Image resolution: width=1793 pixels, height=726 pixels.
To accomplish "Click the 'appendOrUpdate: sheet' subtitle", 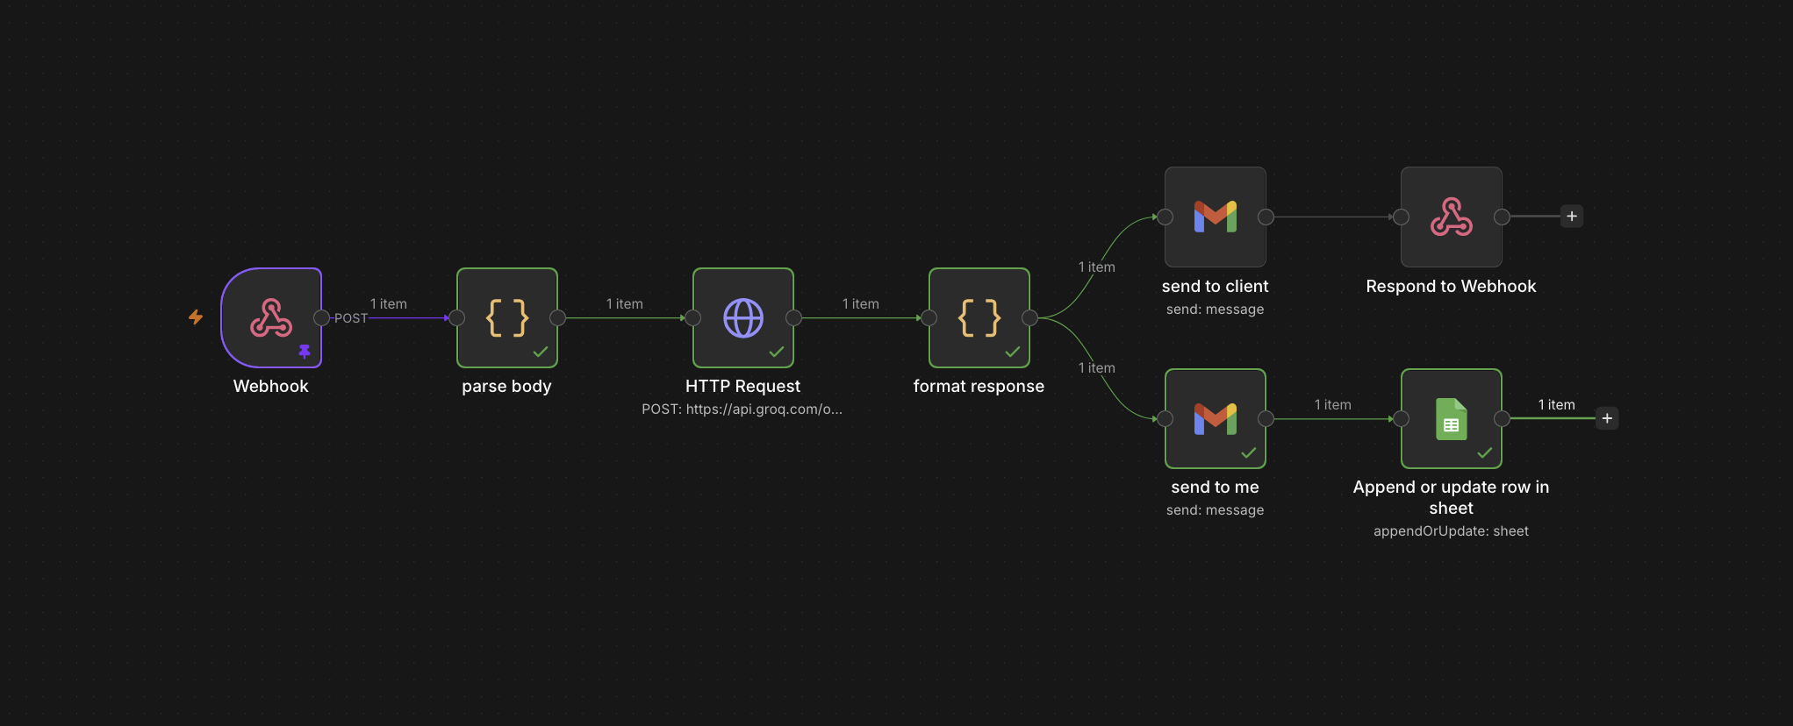I will (x=1452, y=531).
